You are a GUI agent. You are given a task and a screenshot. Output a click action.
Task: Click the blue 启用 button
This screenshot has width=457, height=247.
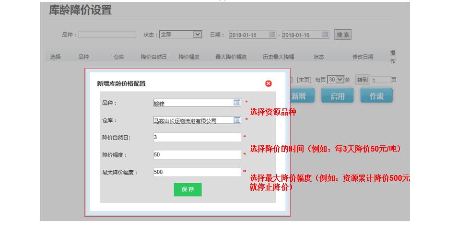(337, 96)
